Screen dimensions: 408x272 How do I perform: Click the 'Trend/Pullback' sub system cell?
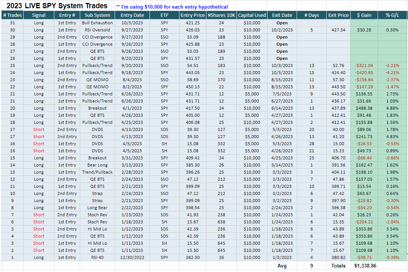[97, 172]
